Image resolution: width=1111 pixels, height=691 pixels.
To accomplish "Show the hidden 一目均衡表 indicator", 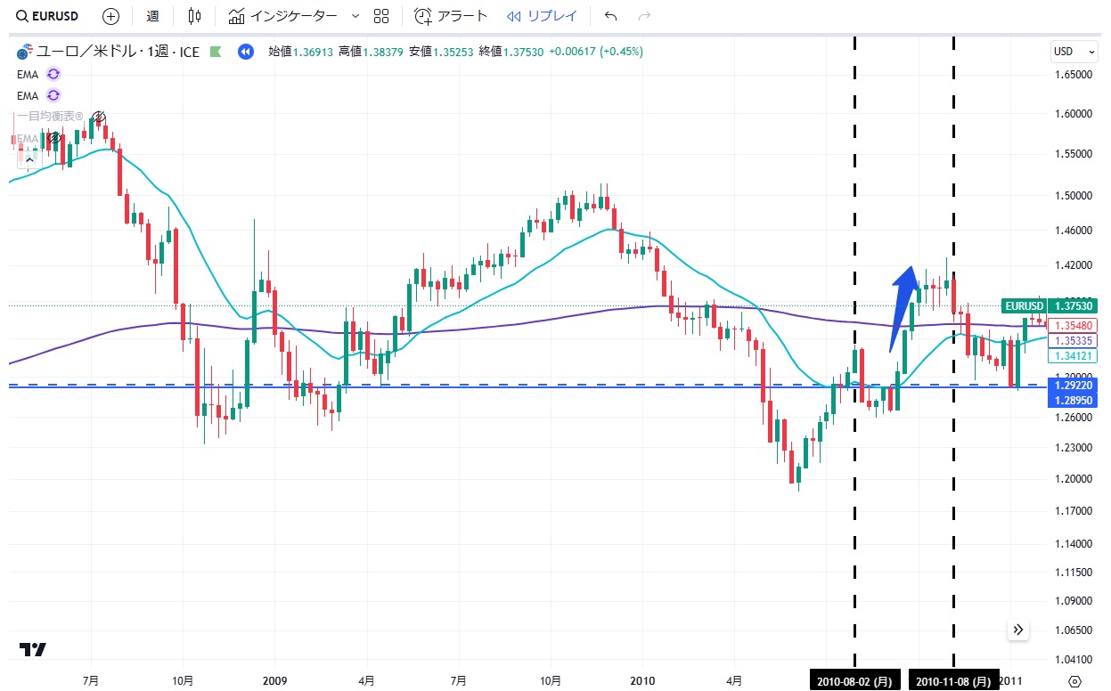I will click(x=100, y=117).
